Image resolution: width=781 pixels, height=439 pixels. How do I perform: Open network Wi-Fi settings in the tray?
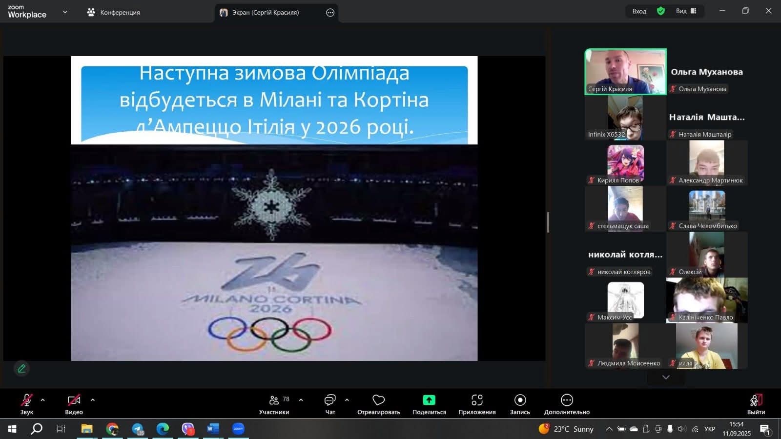click(695, 429)
